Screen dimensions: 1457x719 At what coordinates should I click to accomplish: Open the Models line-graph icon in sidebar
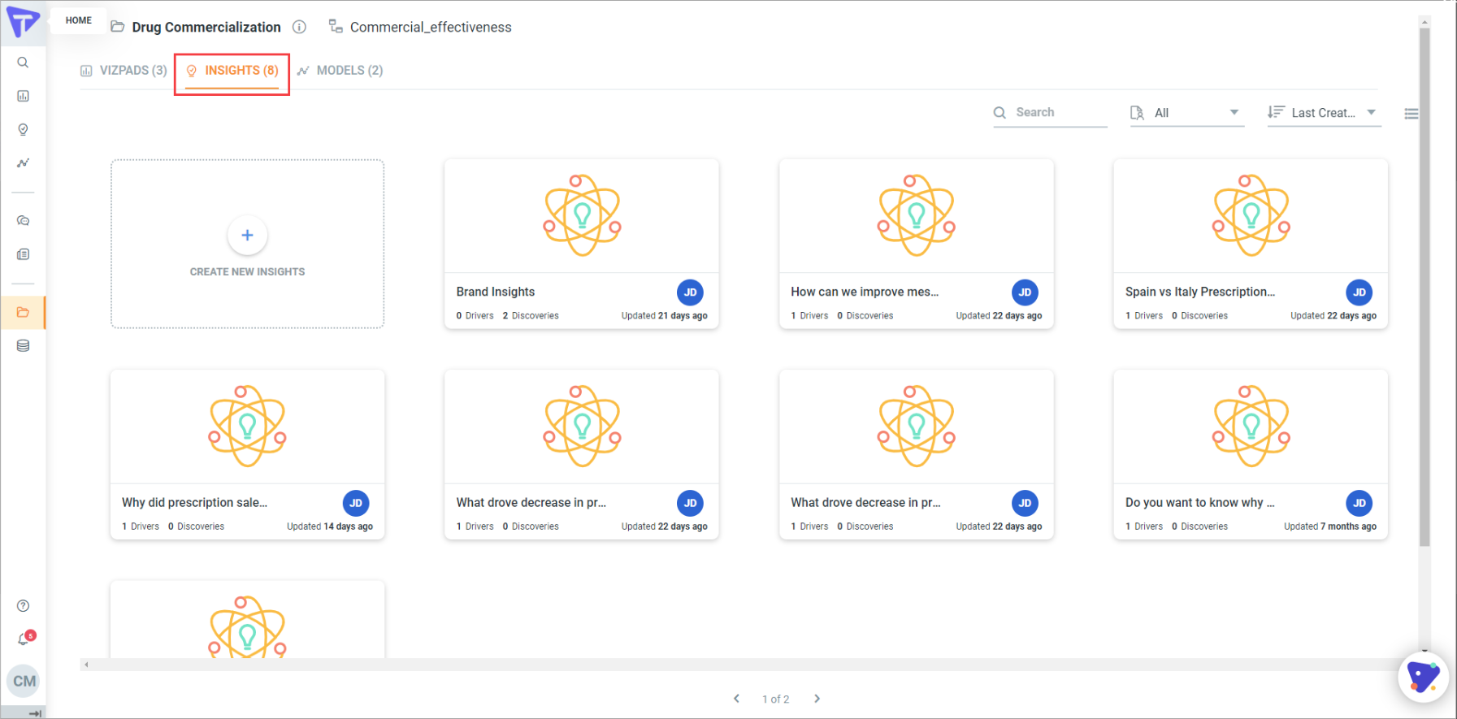(23, 162)
